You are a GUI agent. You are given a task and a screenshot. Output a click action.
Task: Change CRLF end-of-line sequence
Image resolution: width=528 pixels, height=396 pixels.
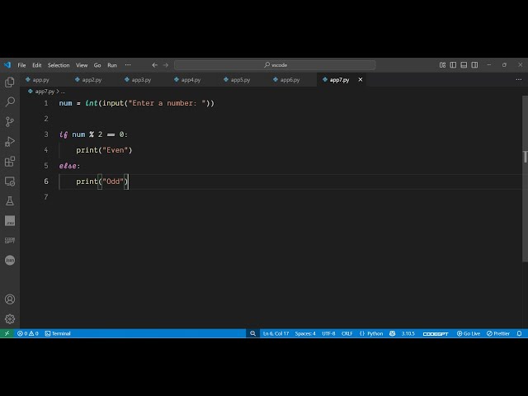pyautogui.click(x=346, y=333)
